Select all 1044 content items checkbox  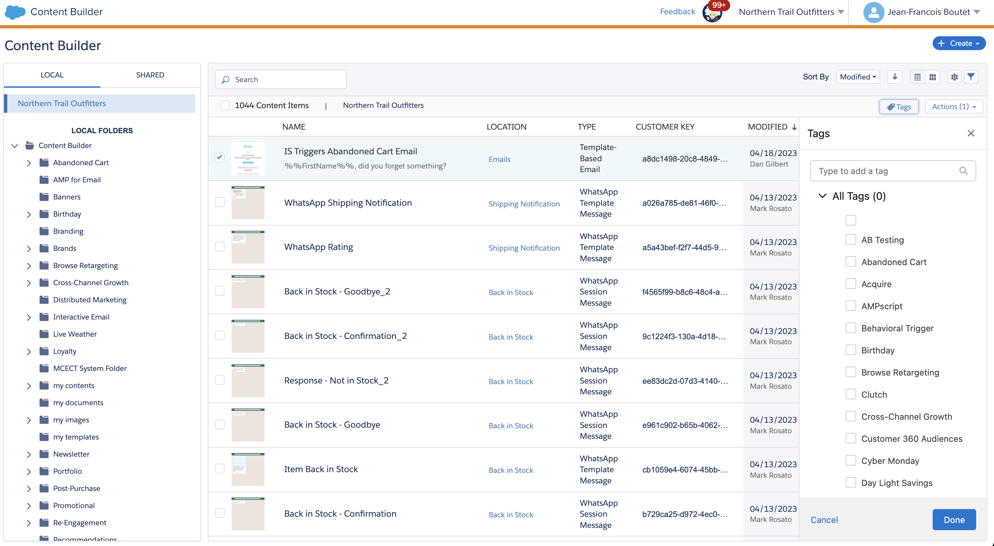tap(225, 105)
